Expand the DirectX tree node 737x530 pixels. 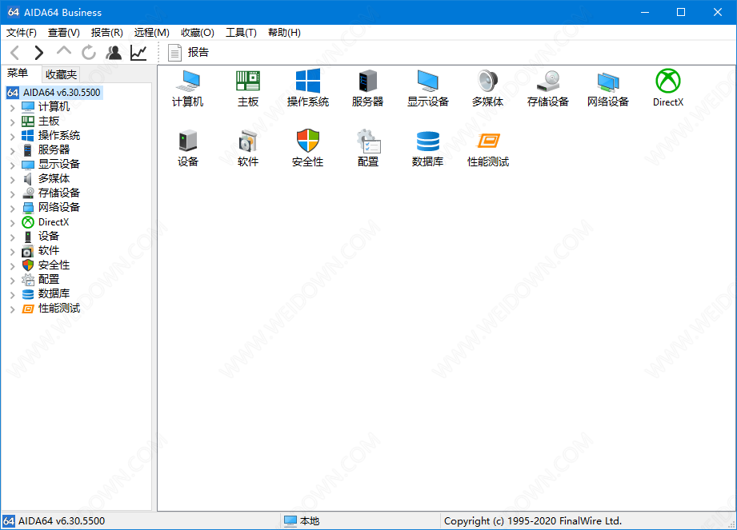click(x=12, y=222)
